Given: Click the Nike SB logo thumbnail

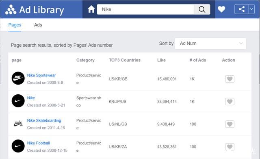Looking at the screenshot, I should pyautogui.click(x=18, y=123).
